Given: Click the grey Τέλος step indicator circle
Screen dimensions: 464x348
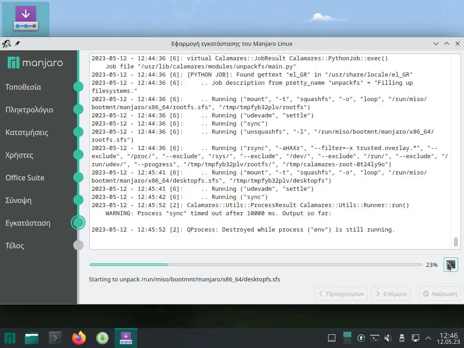Looking at the screenshot, I should click(x=78, y=245).
